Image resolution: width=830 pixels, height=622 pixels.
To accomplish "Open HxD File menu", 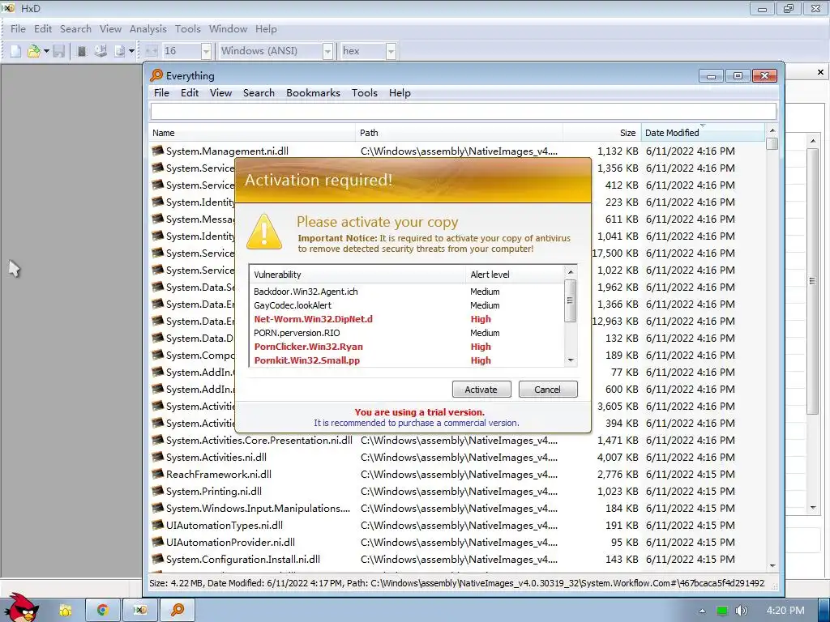I will [18, 29].
